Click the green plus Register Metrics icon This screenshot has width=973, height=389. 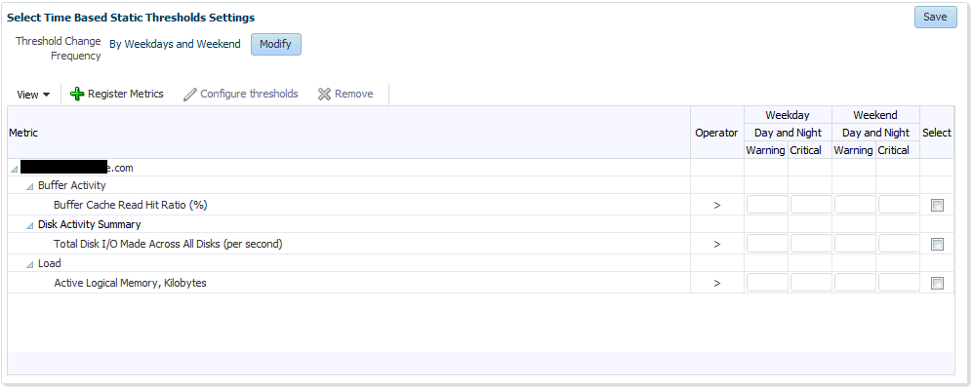[x=77, y=95]
